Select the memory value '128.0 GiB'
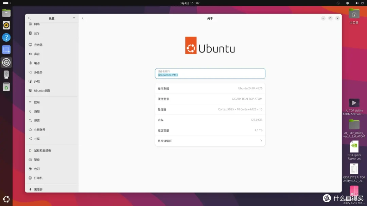Image resolution: width=367 pixels, height=206 pixels. tap(256, 120)
